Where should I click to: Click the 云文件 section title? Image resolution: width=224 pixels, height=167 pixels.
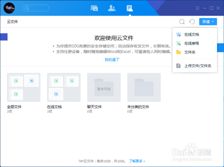tap(13, 22)
